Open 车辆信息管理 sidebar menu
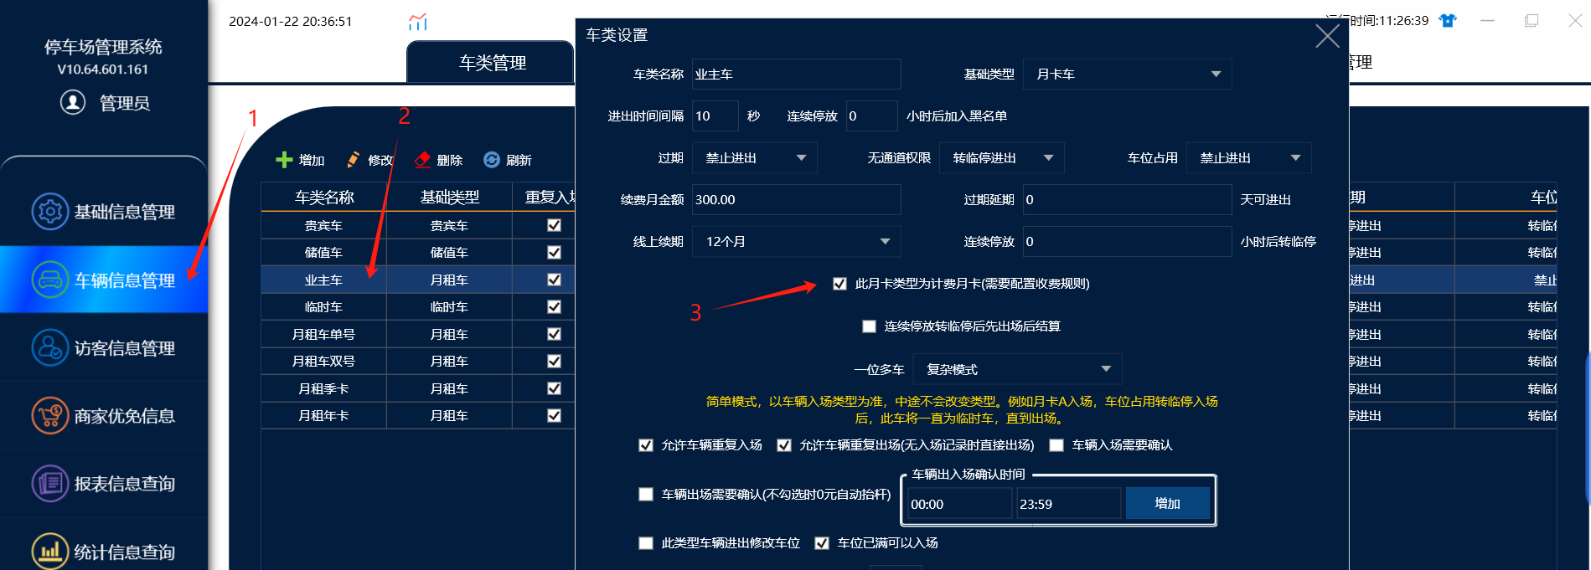Image resolution: width=1591 pixels, height=570 pixels. [104, 280]
